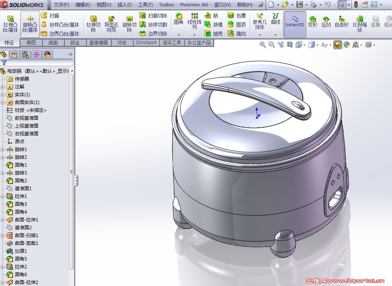This screenshot has height=286, width=392.
Task: Open the 线性阵列 linear pattern tool
Action: 194,21
